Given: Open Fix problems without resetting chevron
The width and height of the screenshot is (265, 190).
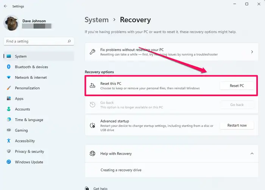Looking at the screenshot, I should (252, 52).
